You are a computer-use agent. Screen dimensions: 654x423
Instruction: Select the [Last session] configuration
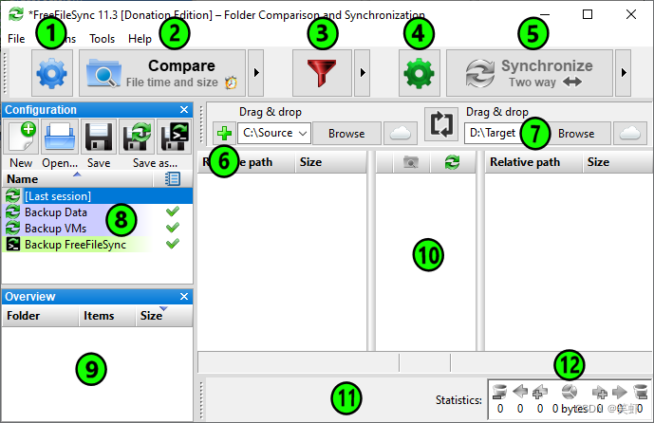98,196
